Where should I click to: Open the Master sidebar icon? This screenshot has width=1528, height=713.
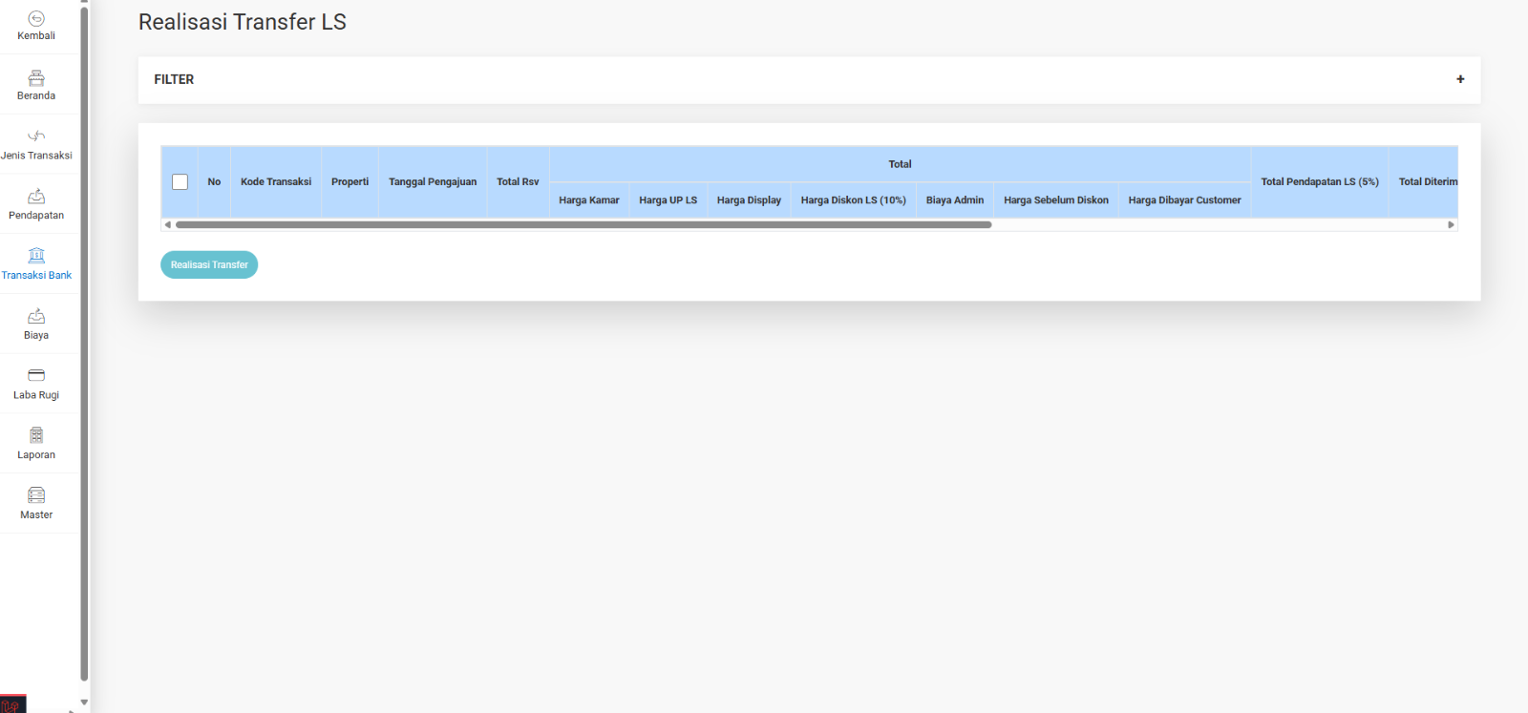[x=36, y=495]
